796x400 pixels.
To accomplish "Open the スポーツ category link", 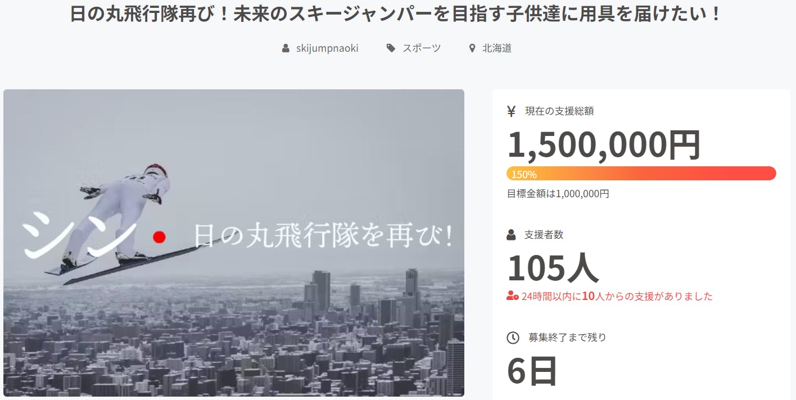I will tap(422, 48).
